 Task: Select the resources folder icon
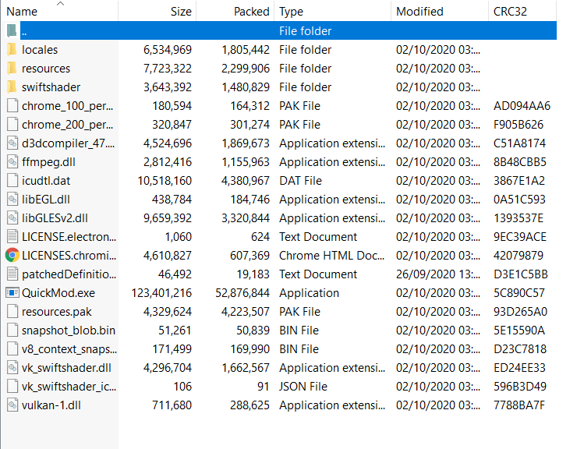[x=12, y=69]
